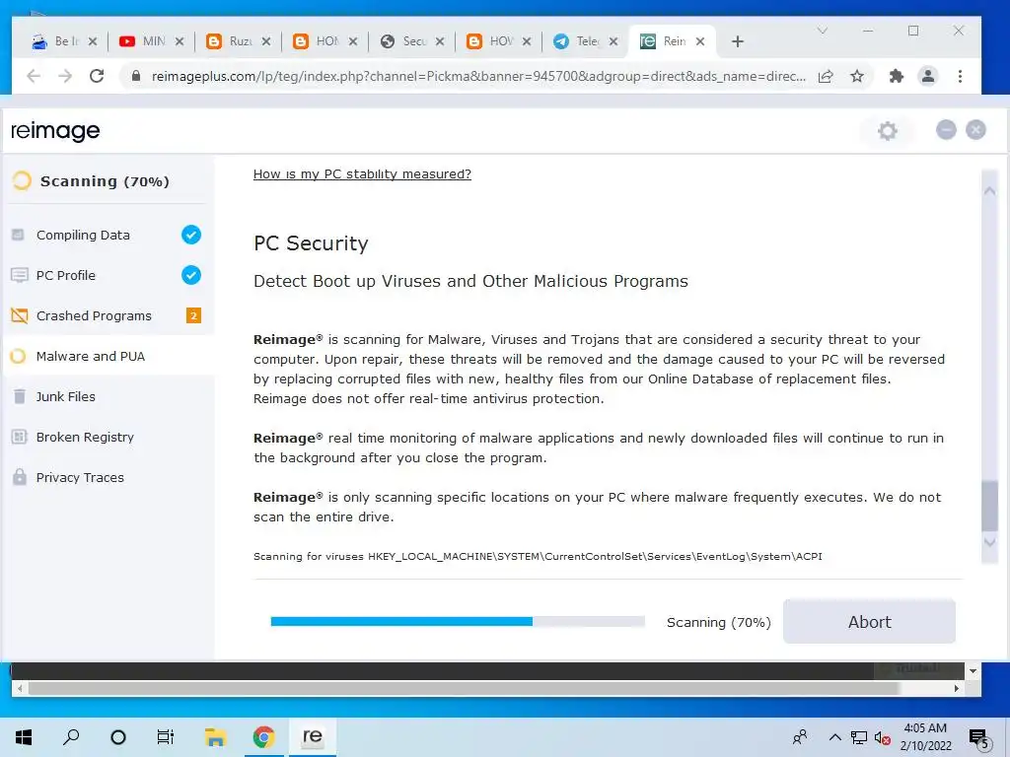
Task: Open a new Chrome tab
Action: point(738,41)
